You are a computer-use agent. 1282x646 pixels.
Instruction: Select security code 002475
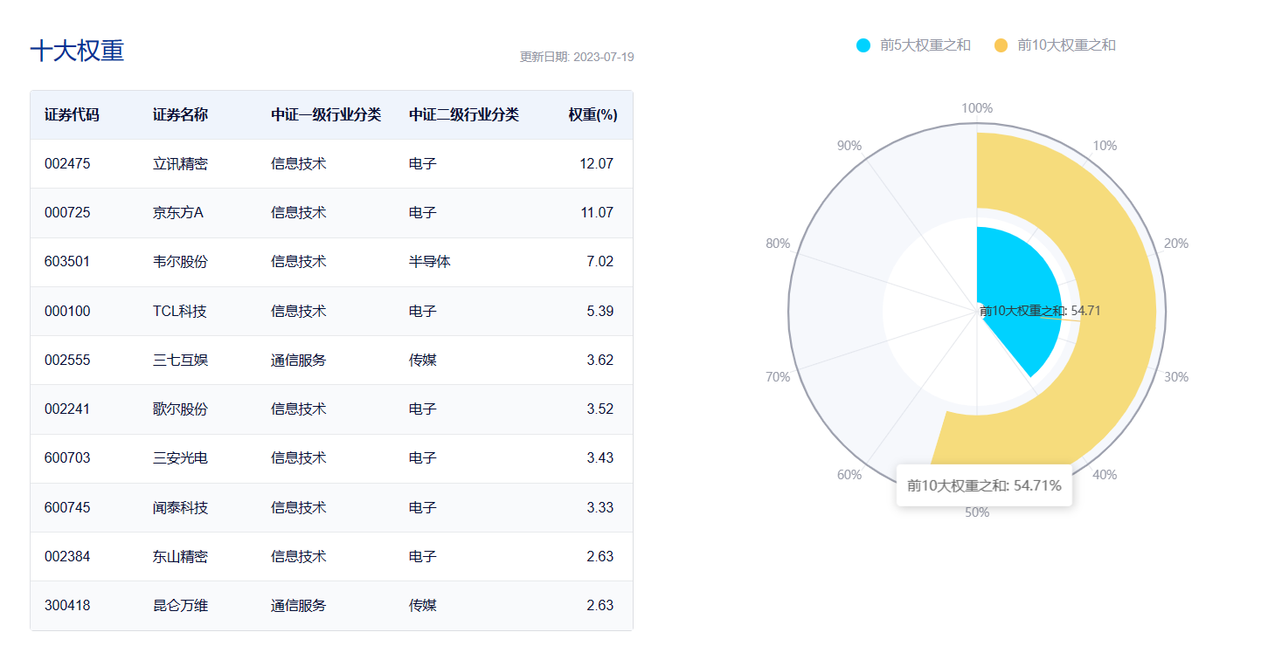pos(67,164)
